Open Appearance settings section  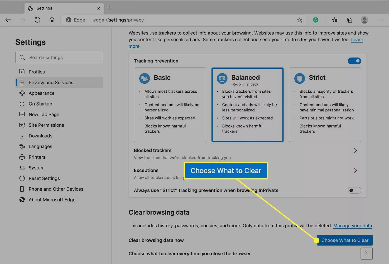(59, 93)
